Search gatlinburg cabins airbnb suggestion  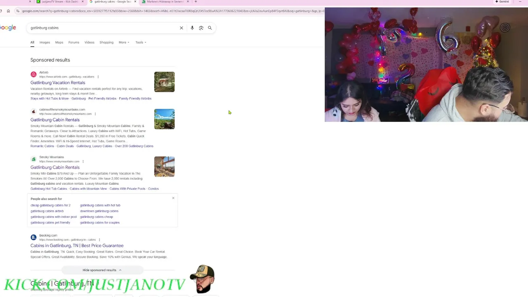coord(47,211)
